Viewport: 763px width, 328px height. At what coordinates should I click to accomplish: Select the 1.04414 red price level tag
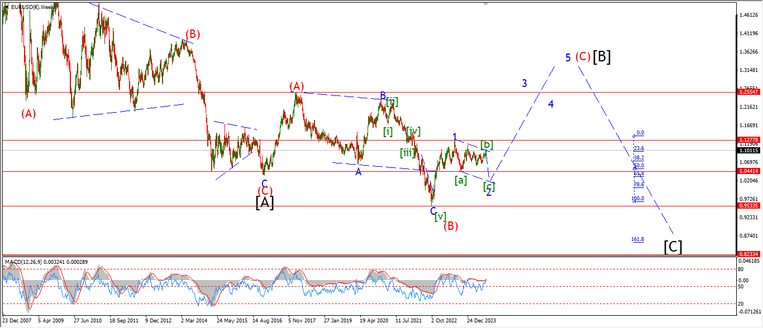point(749,171)
